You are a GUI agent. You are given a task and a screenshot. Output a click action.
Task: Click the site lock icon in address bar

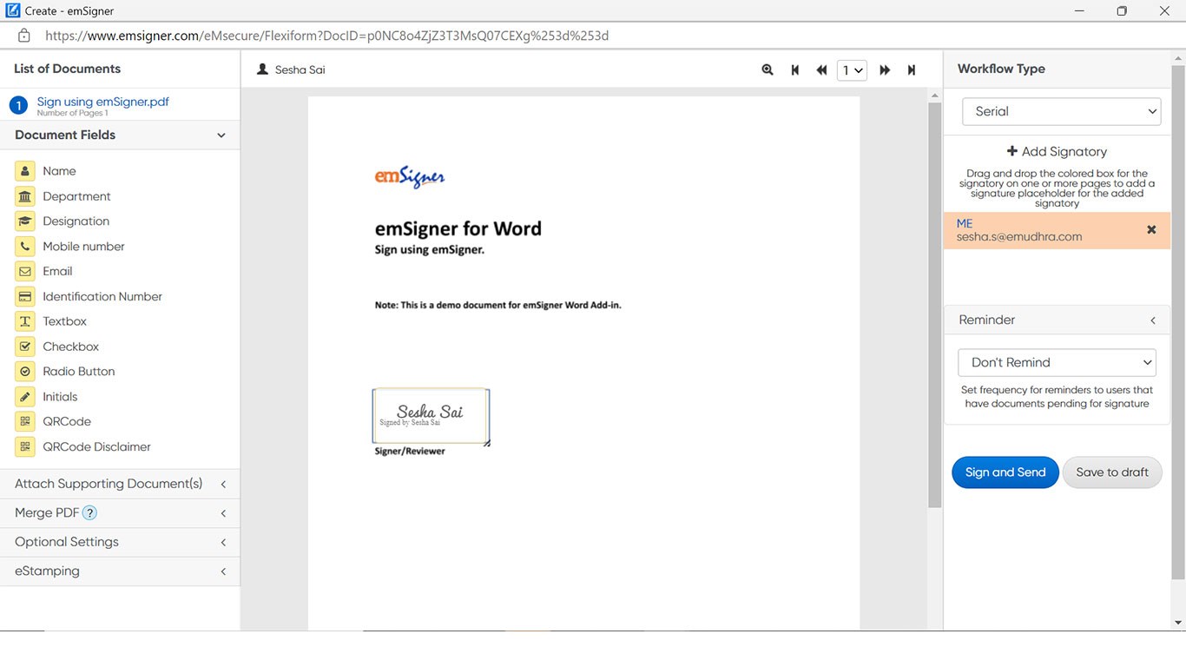coord(24,36)
